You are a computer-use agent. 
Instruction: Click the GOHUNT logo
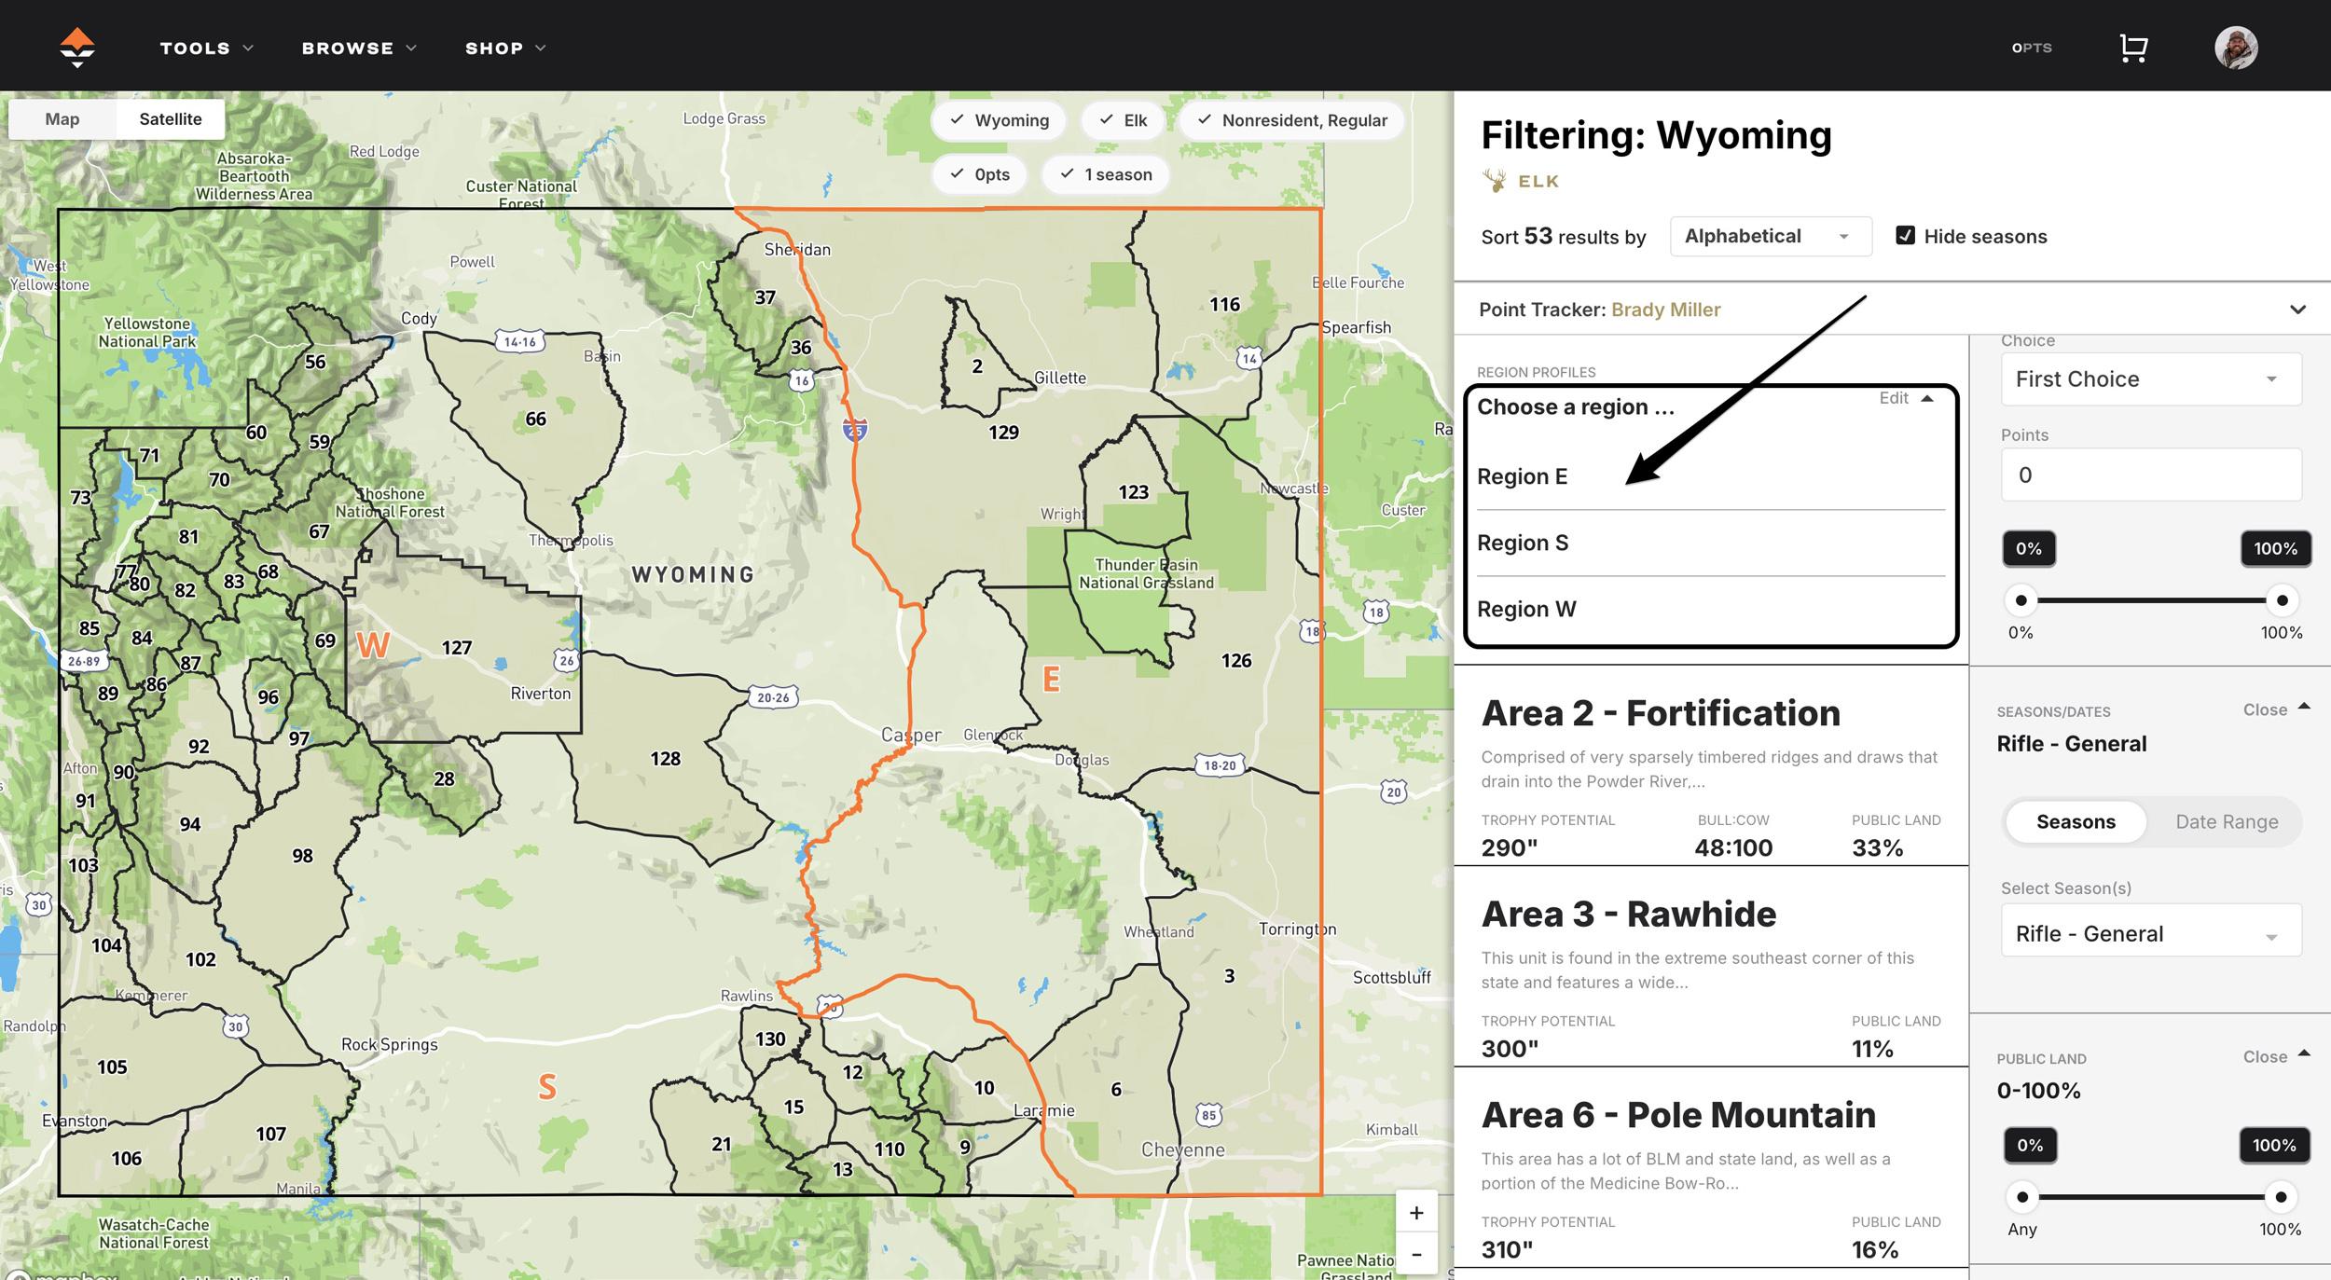point(77,47)
